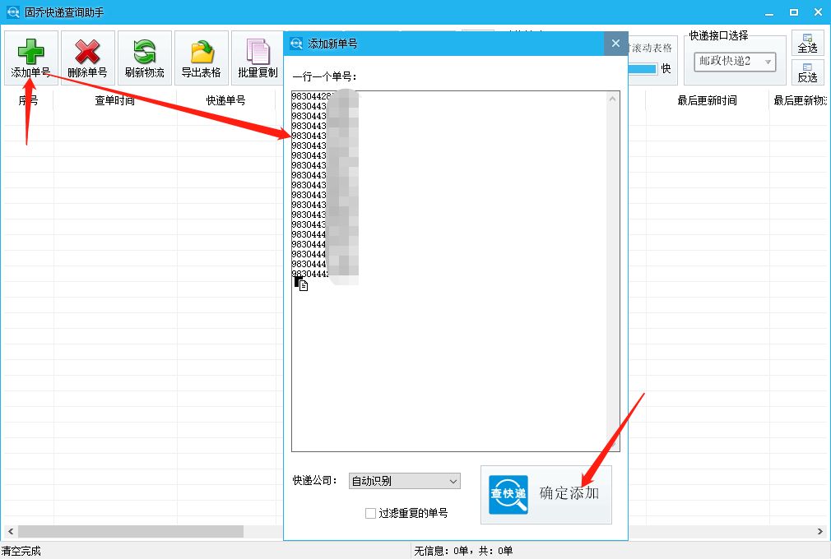Click the horizontal scrollbar left arrow
Image resolution: width=831 pixels, height=559 pixels.
pos(10,531)
